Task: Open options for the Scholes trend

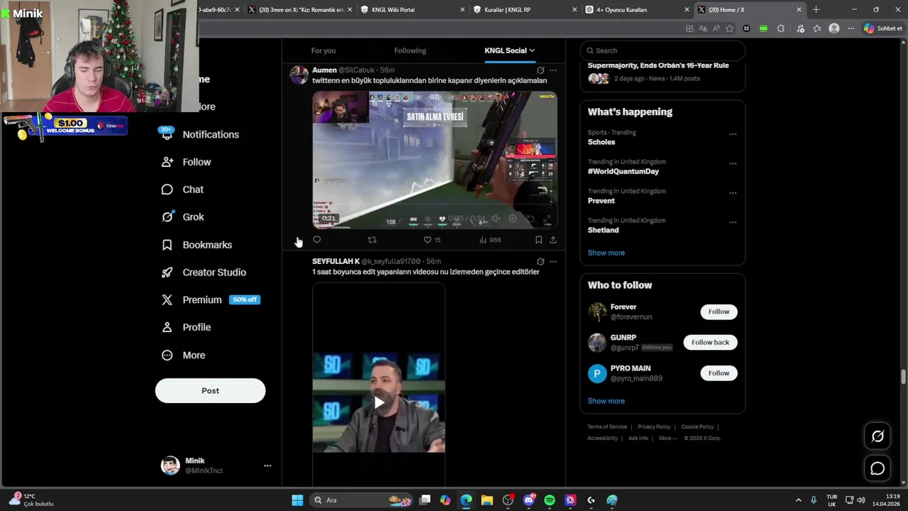Action: tap(733, 134)
